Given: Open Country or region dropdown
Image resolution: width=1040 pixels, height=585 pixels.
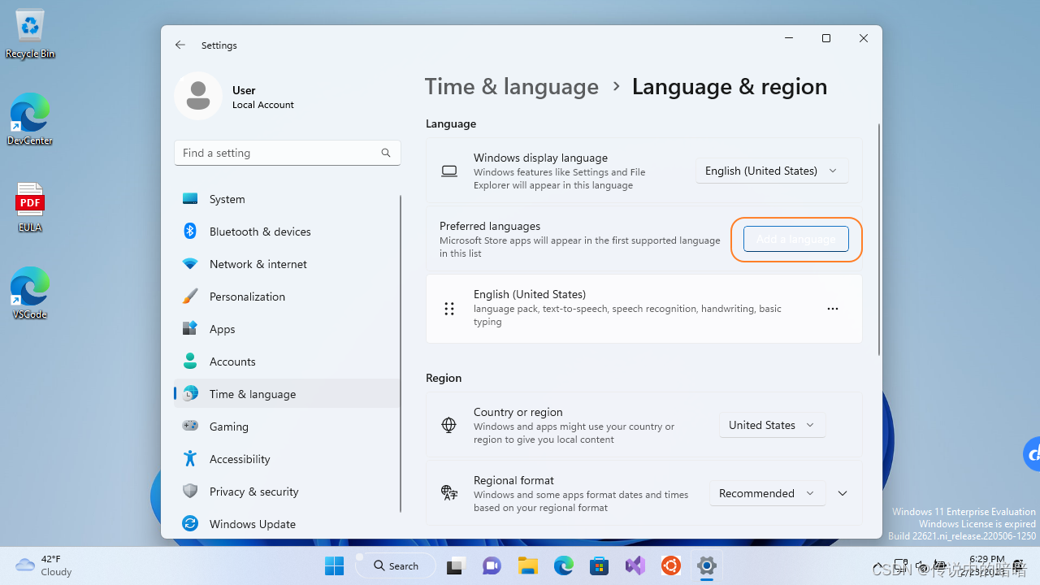Looking at the screenshot, I should [772, 425].
